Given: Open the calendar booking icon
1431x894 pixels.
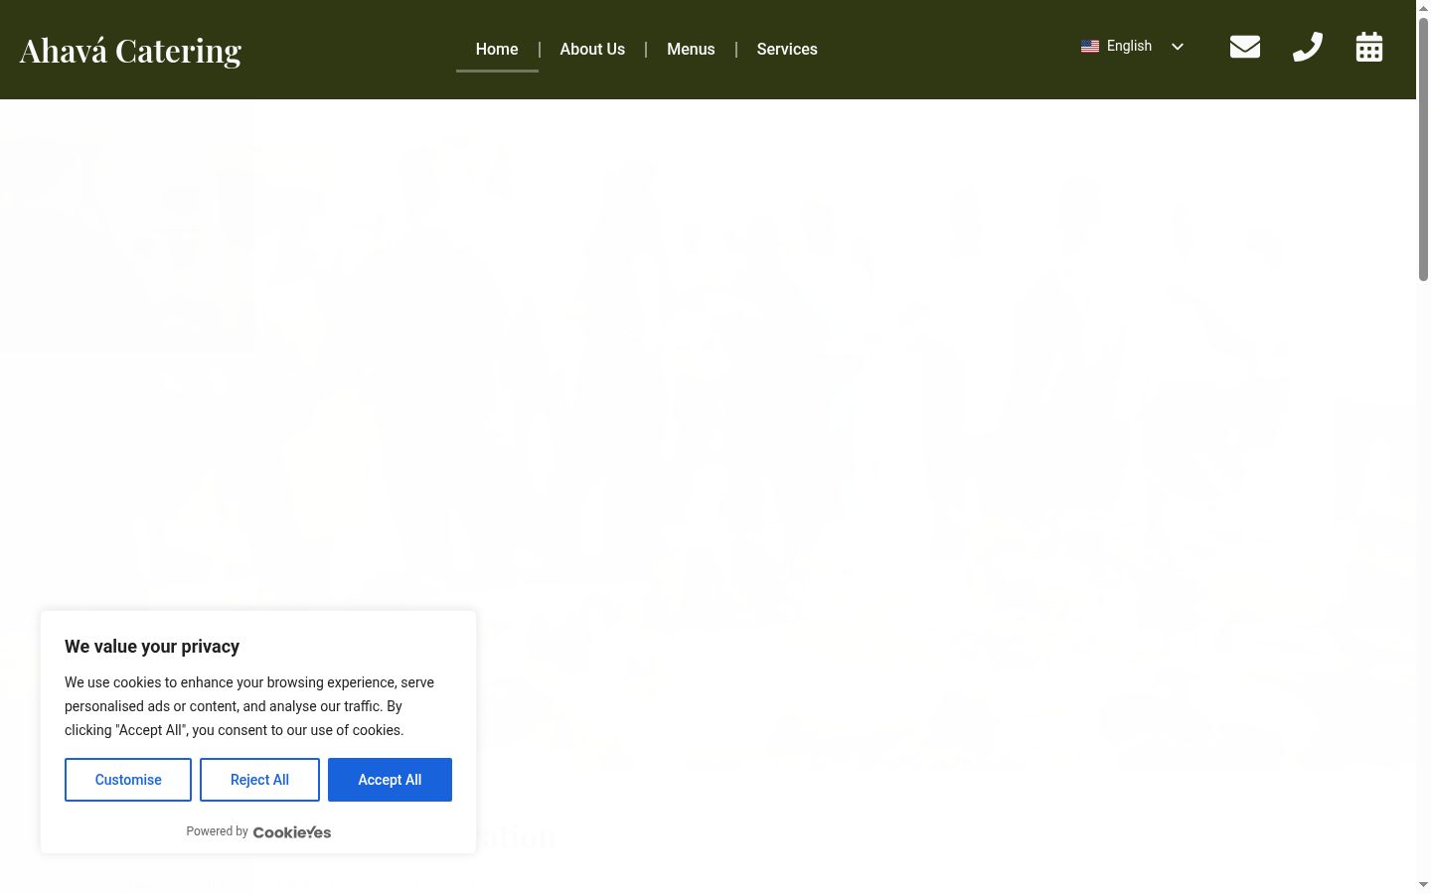Looking at the screenshot, I should (1369, 47).
